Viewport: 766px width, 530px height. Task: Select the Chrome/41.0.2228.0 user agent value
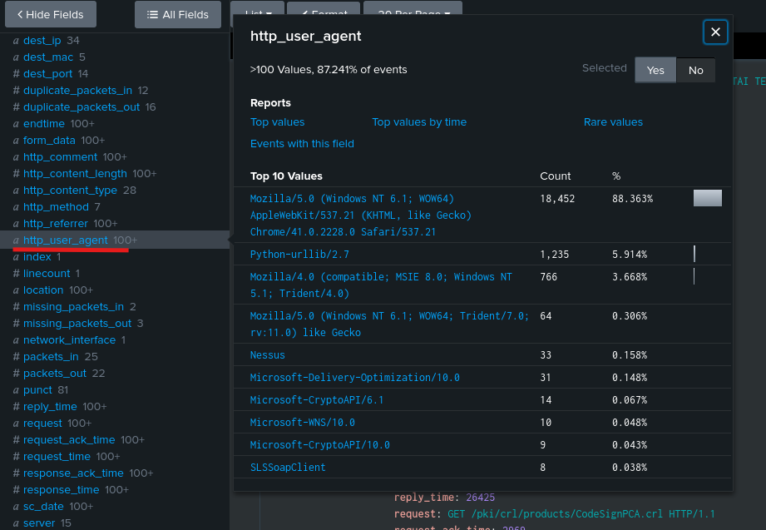click(x=360, y=215)
